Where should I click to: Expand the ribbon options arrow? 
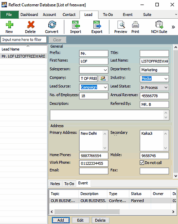coord(176,14)
